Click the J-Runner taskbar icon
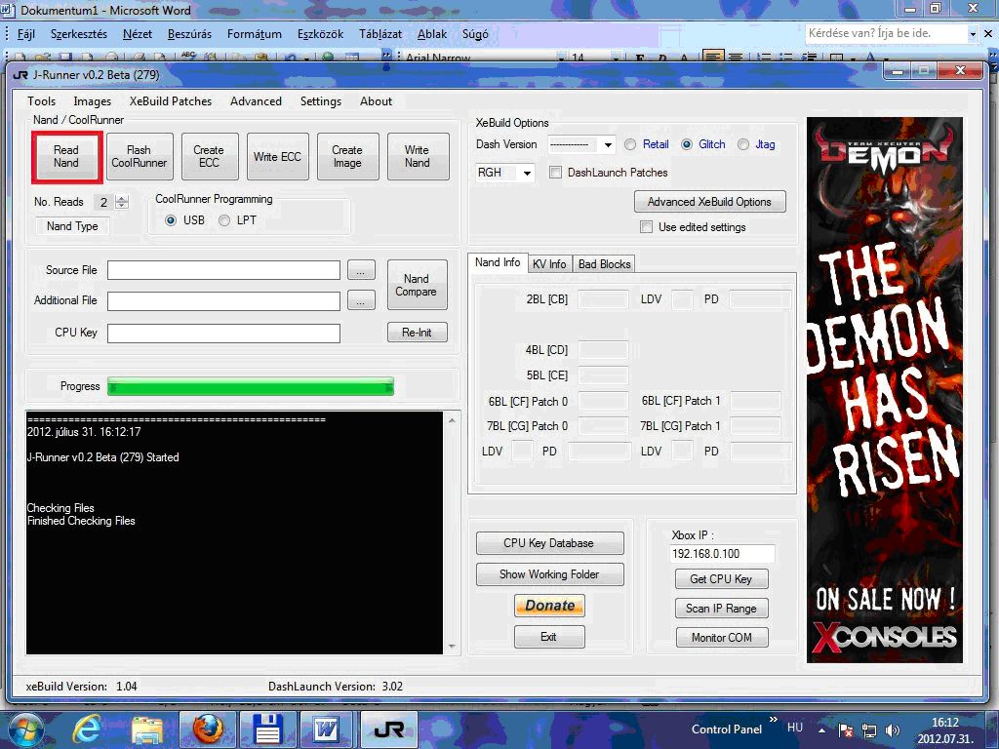This screenshot has height=749, width=999. pos(388,729)
